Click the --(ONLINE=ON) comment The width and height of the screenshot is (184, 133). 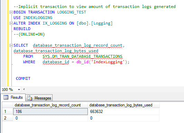point(29,34)
